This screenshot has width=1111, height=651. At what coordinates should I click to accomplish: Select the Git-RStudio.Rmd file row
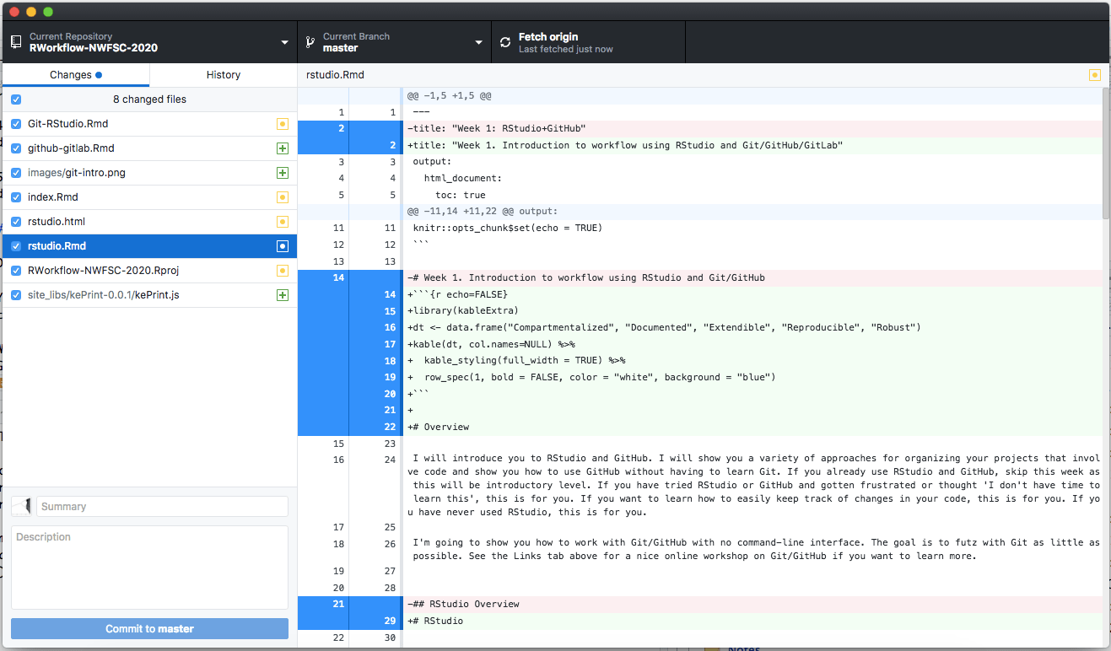coord(149,124)
